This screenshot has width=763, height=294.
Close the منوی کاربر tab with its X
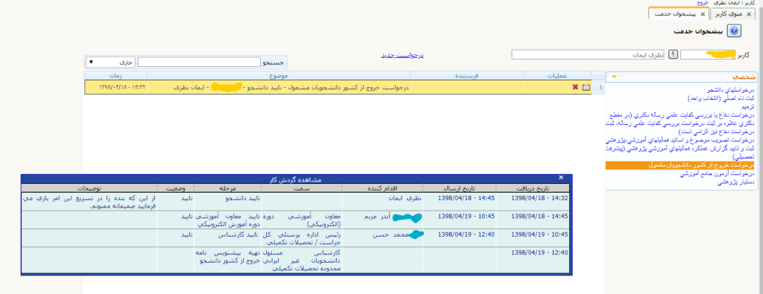pyautogui.click(x=748, y=14)
